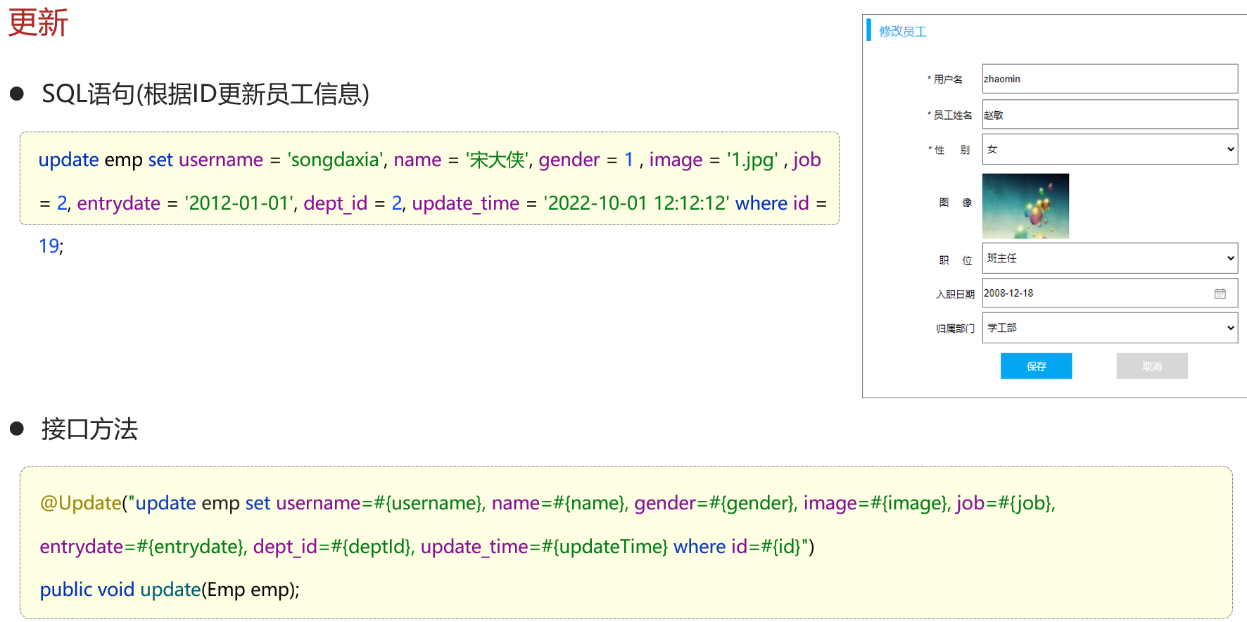The height and width of the screenshot is (622, 1247).
Task: Focus the employee name field with 赵敏
Action: pos(1109,115)
